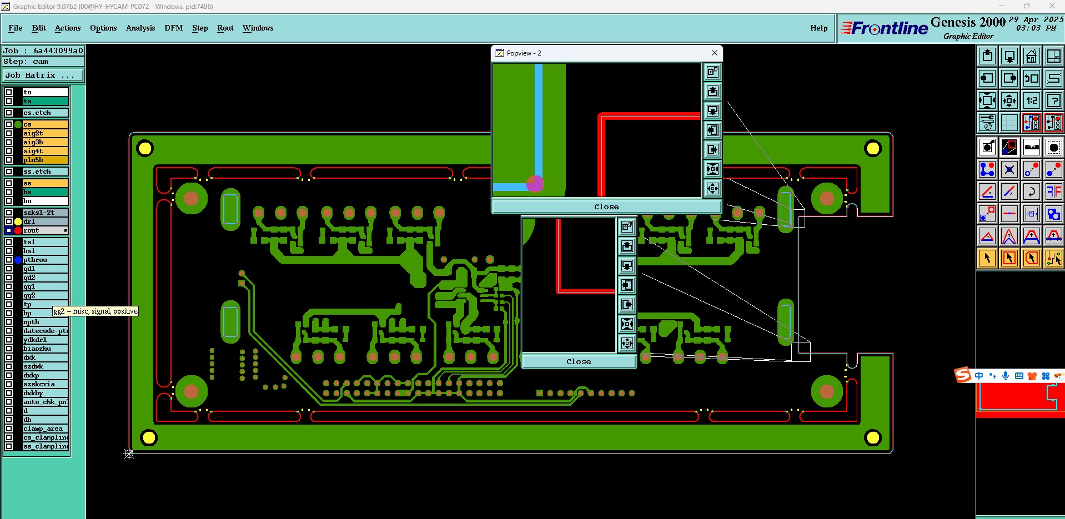Select the ruler measure tool icon
Image resolution: width=1065 pixels, height=519 pixels.
click(x=1032, y=147)
